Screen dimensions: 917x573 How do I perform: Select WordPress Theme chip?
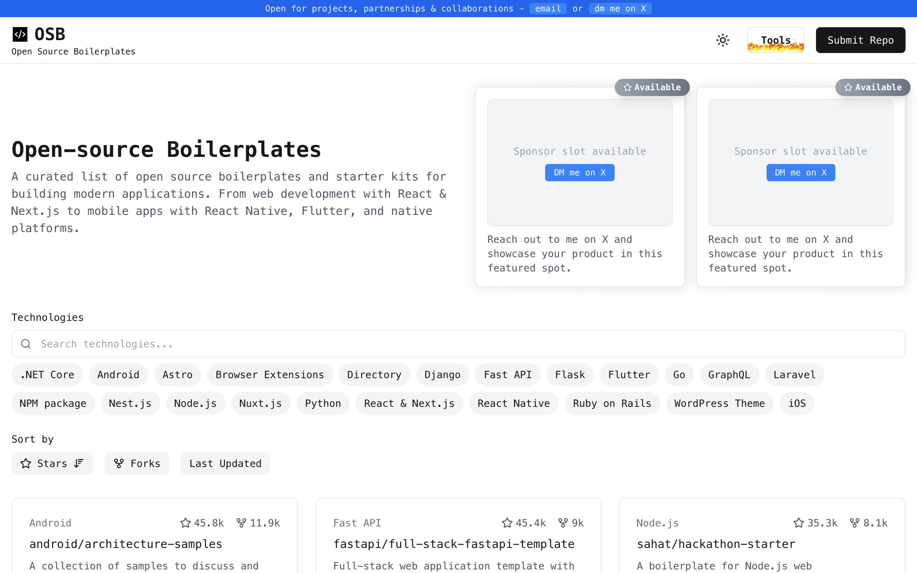(x=720, y=403)
